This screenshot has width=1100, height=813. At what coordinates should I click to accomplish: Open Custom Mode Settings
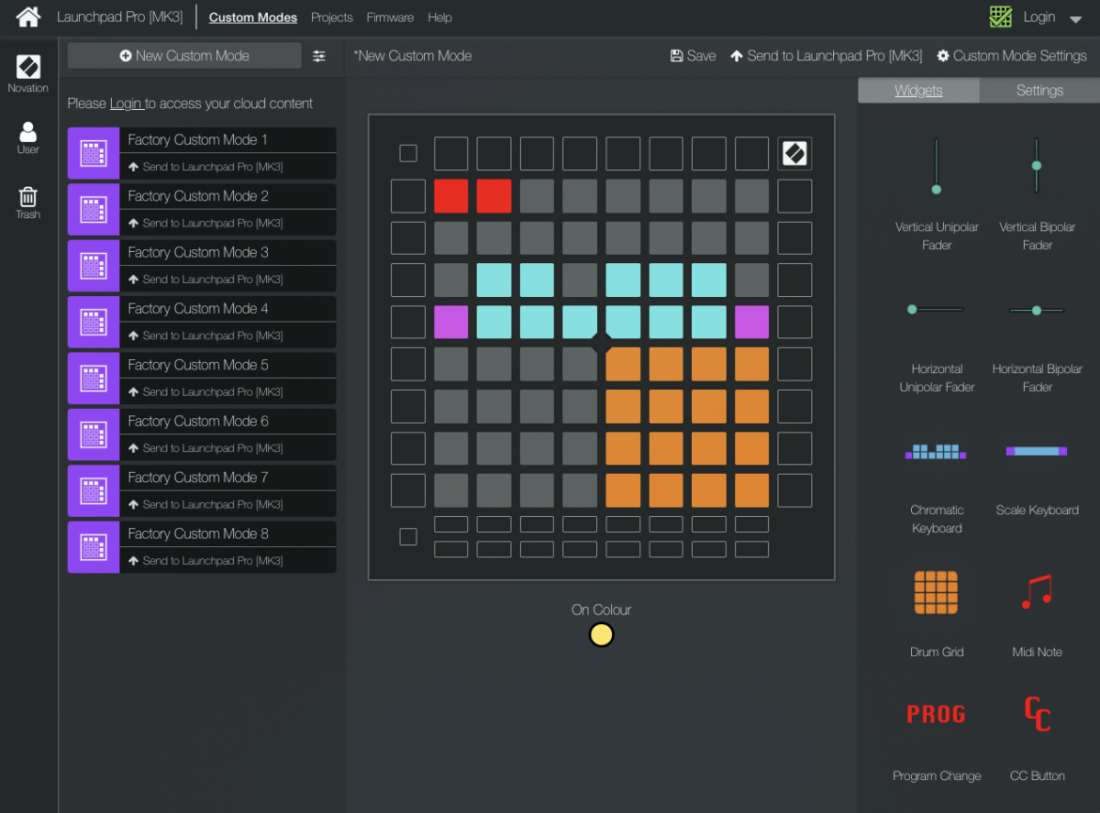[1012, 56]
